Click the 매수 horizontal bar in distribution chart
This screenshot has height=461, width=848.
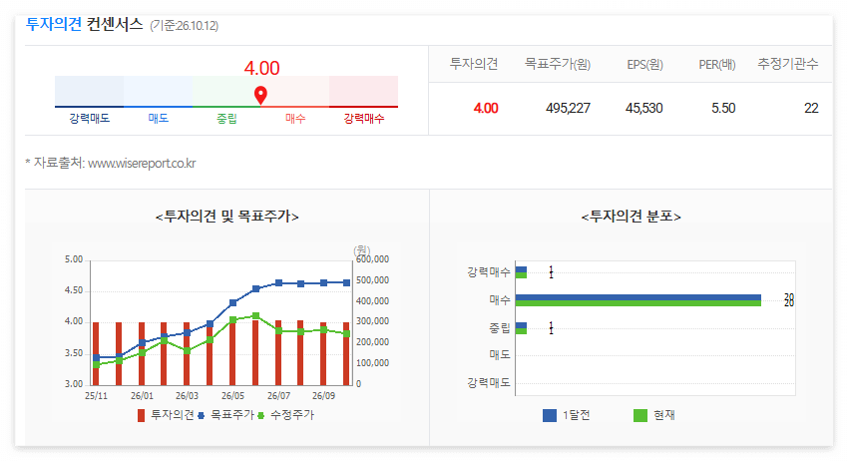click(x=638, y=300)
